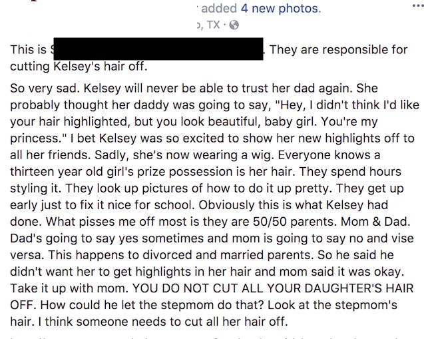The height and width of the screenshot is (339, 424).
Task: Click the black redacted name bar
Action: 158,49
